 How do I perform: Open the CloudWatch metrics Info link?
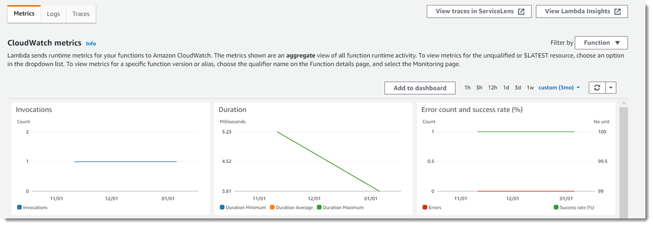point(91,44)
